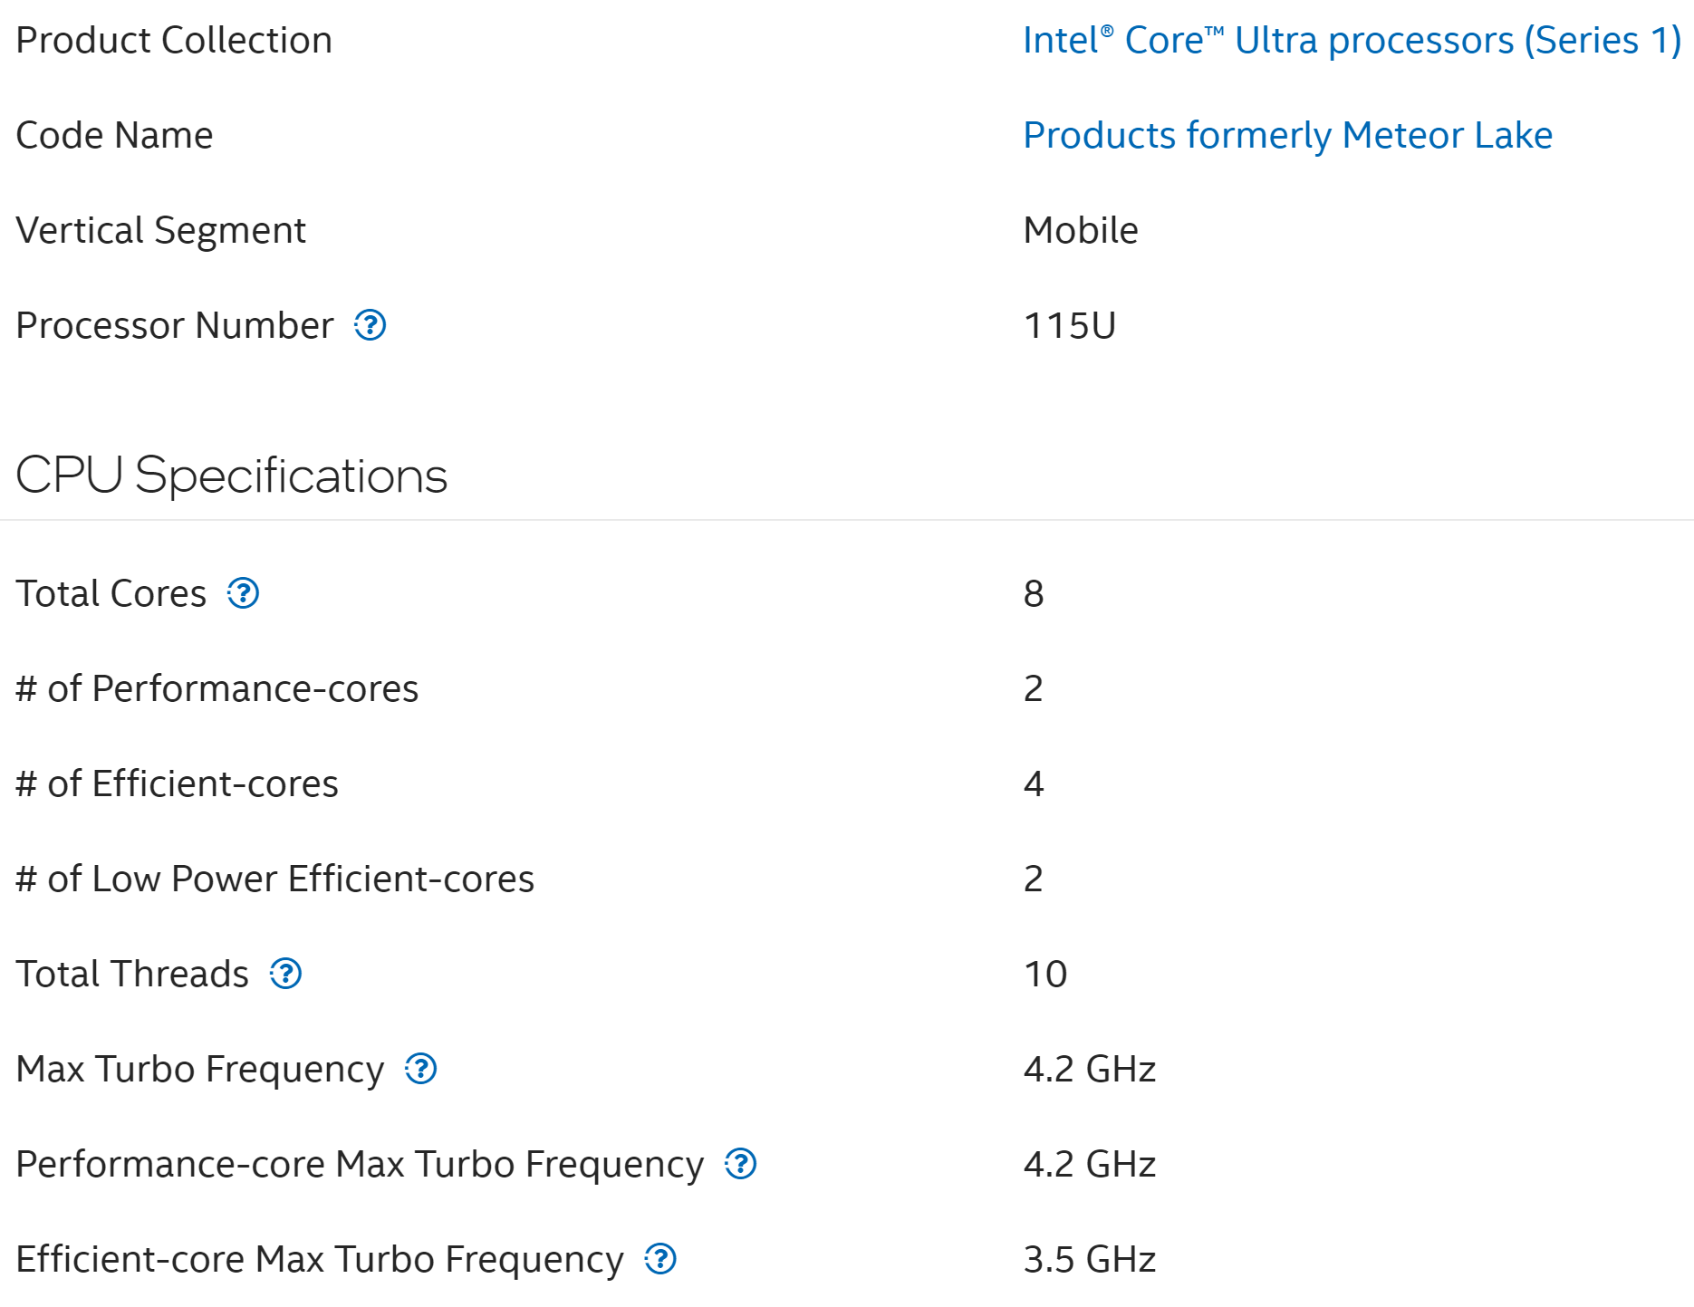
Task: Click the Processor Number help icon
Action: point(370,325)
